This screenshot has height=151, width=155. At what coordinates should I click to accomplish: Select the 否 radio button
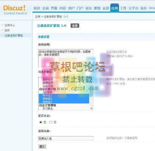[51, 122]
